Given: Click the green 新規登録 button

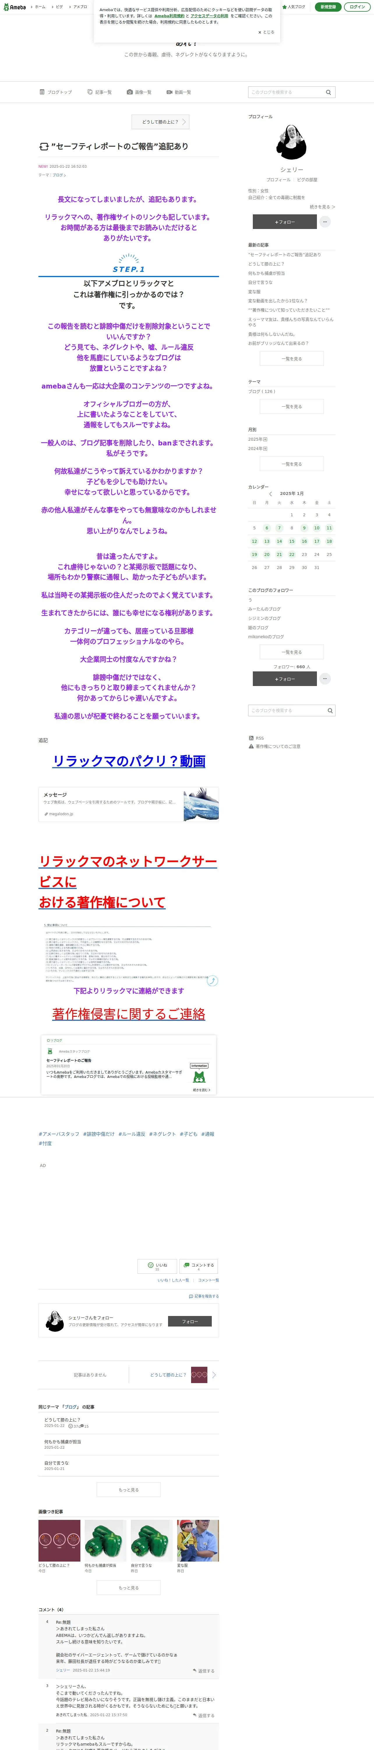Looking at the screenshot, I should tap(328, 7).
